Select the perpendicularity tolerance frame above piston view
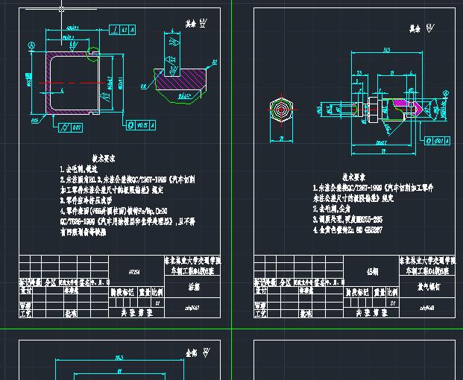 [x=122, y=30]
